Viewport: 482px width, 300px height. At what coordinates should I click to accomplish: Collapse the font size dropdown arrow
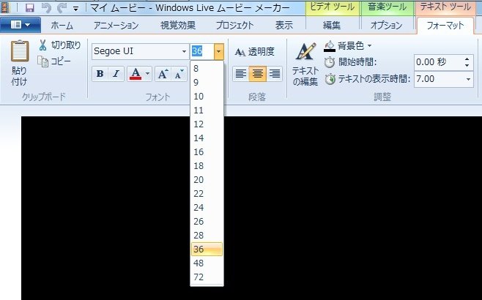tap(218, 51)
